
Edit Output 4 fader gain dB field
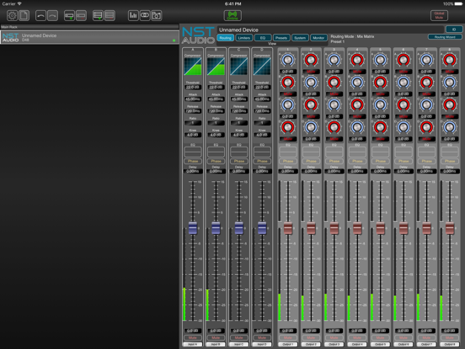point(357,330)
